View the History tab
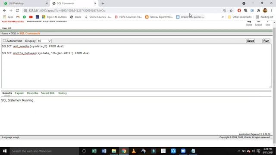This screenshot has width=276, height=155. [x=62, y=93]
